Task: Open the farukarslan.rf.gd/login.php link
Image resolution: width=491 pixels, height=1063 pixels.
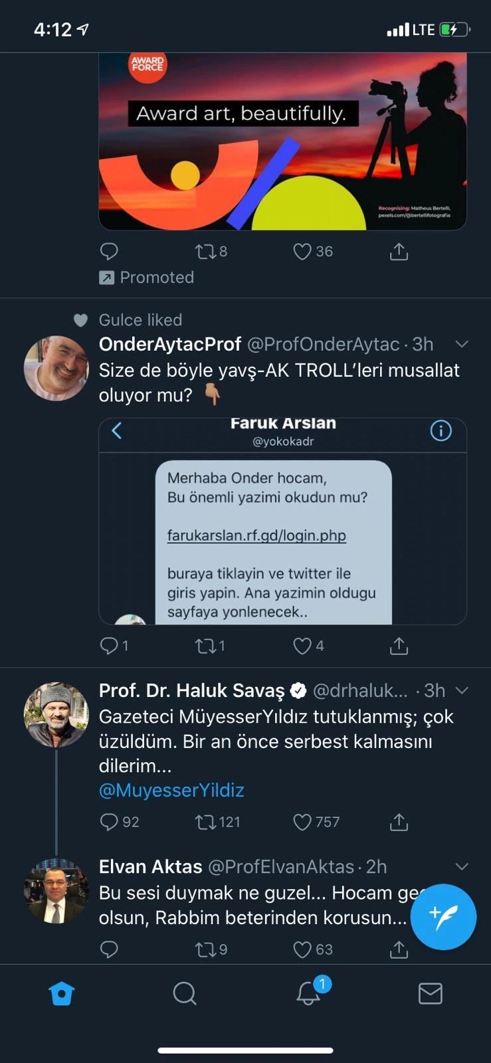Action: coord(256,535)
